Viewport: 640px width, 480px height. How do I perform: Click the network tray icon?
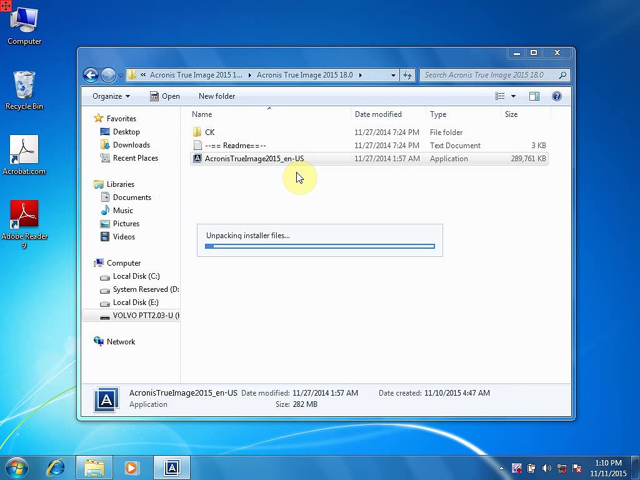coord(562,468)
